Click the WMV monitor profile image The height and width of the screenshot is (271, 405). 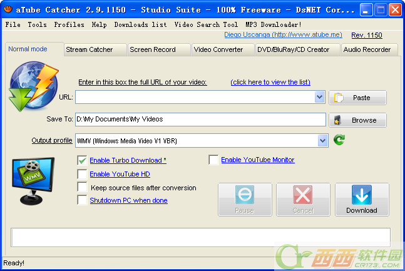(31, 182)
